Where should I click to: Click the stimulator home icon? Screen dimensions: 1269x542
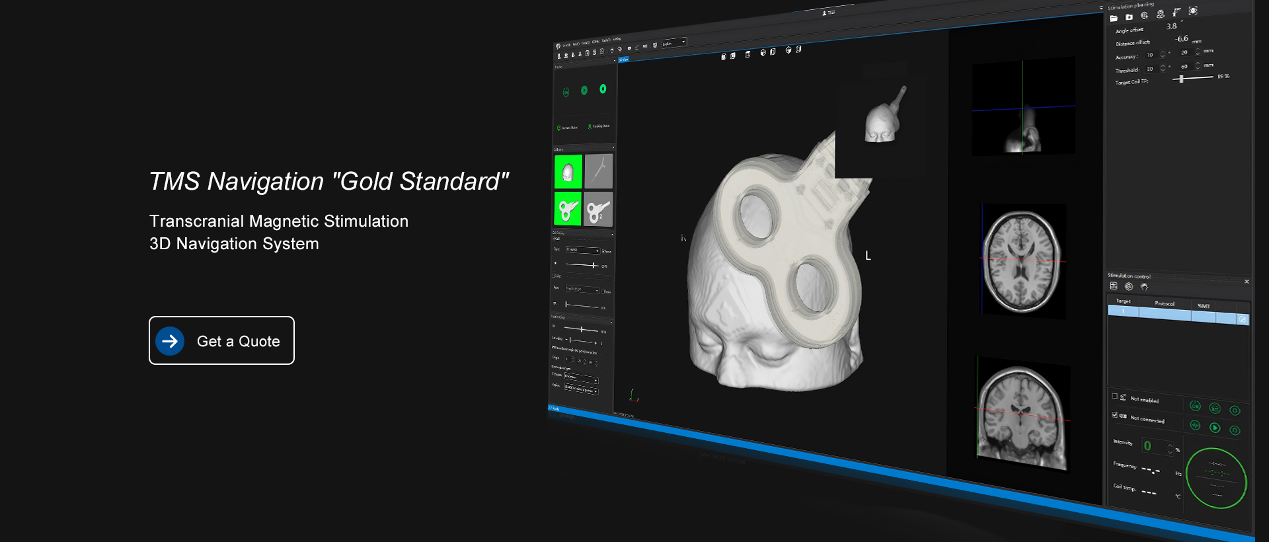point(1215,408)
